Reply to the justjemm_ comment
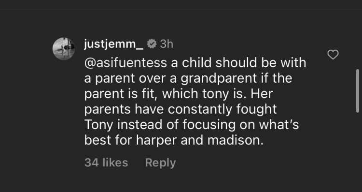 (x=160, y=162)
